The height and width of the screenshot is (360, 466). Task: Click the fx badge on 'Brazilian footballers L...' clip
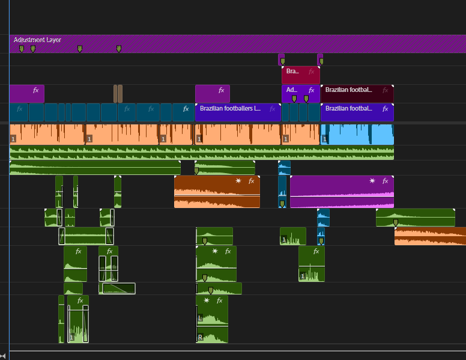pyautogui.click(x=272, y=109)
